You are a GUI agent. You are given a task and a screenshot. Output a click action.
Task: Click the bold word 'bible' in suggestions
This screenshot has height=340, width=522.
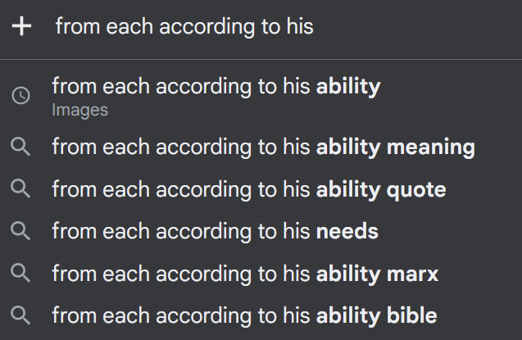point(410,315)
